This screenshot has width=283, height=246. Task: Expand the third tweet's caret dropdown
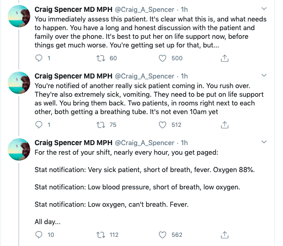pos(264,142)
